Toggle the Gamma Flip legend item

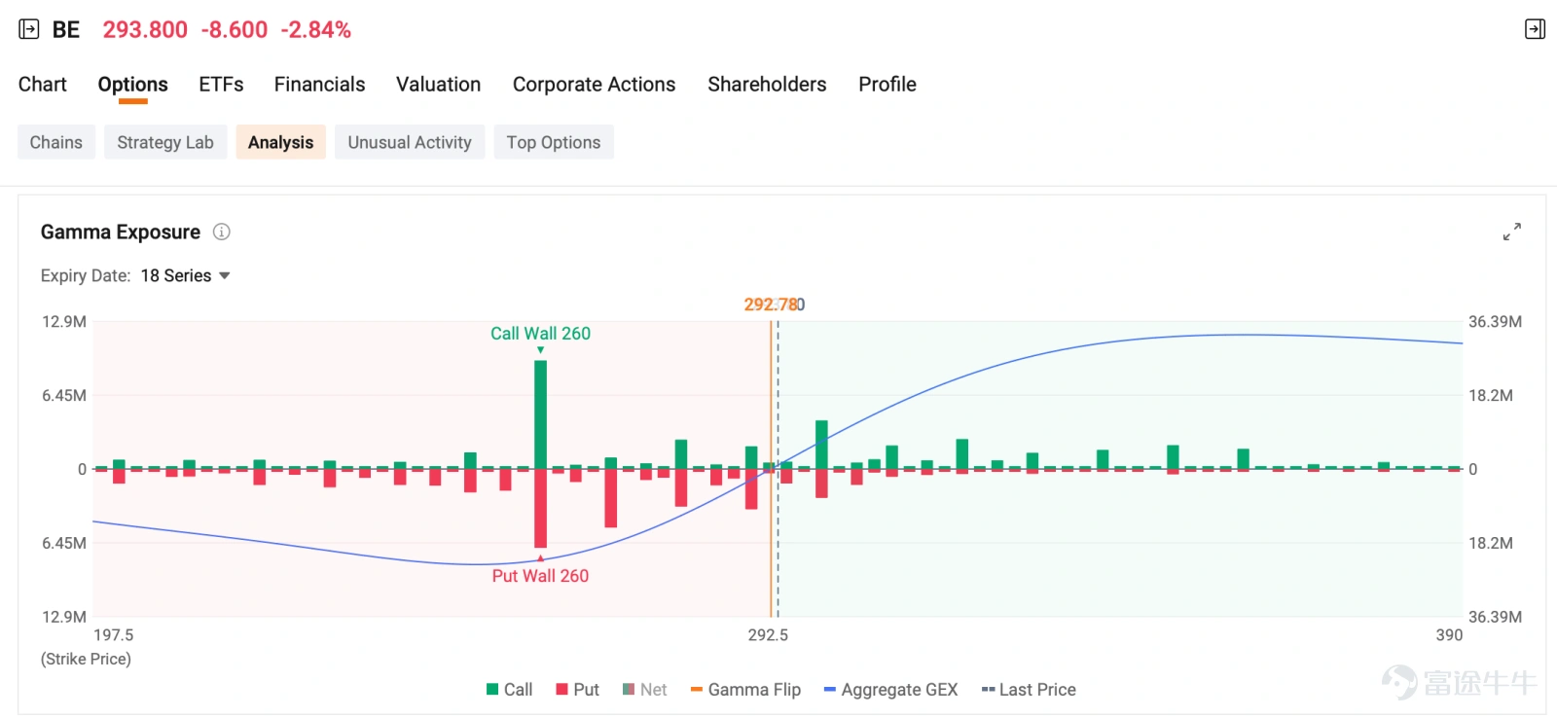tap(745, 690)
